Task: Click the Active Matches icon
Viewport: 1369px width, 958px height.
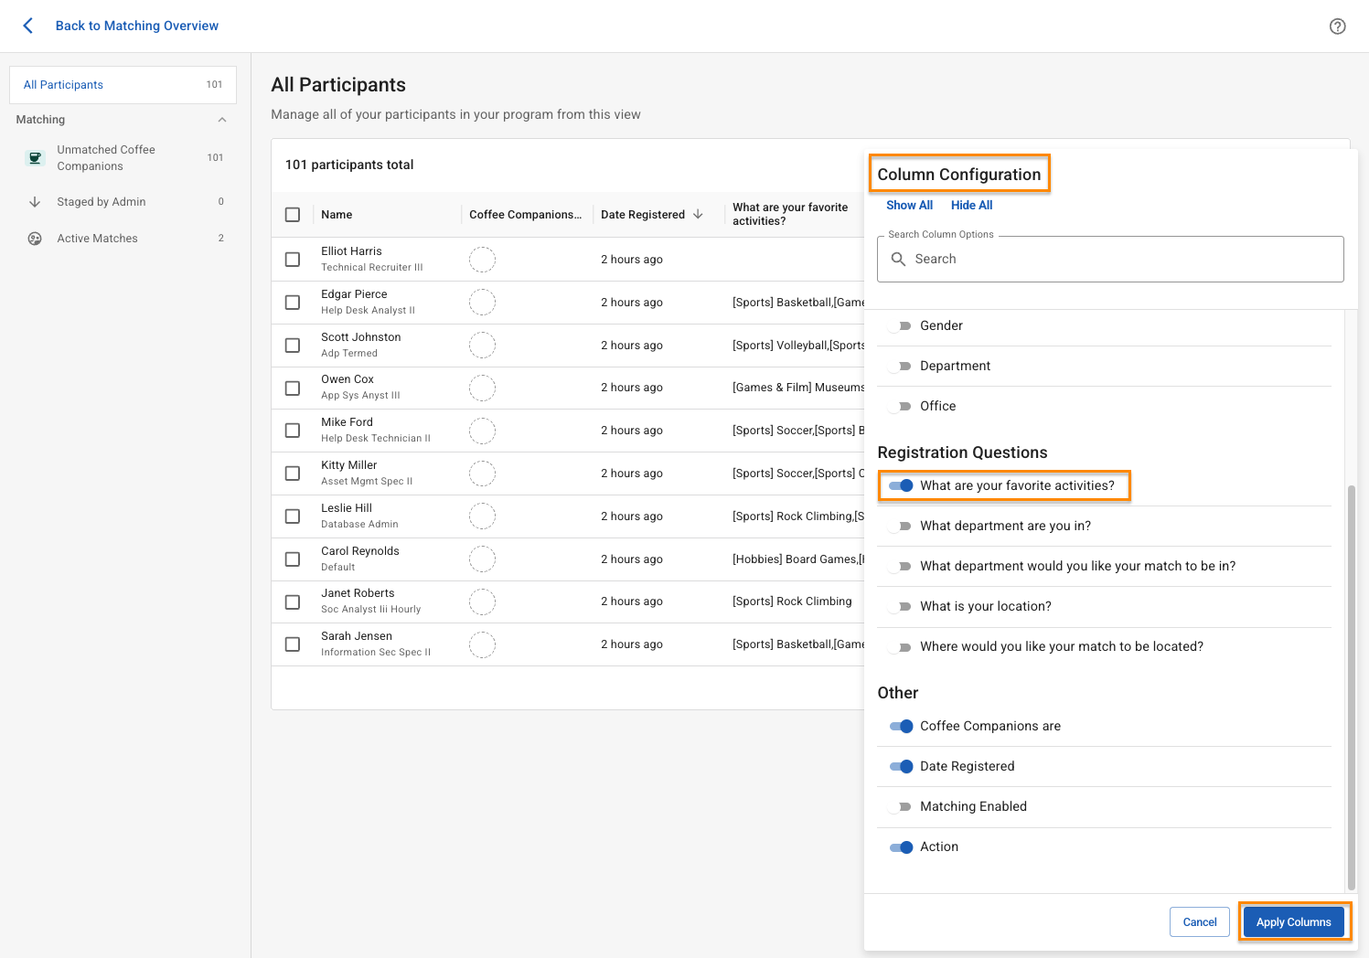Action: (x=35, y=239)
